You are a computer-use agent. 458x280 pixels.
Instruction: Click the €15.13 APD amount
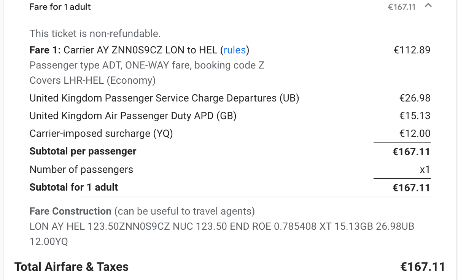coord(415,116)
